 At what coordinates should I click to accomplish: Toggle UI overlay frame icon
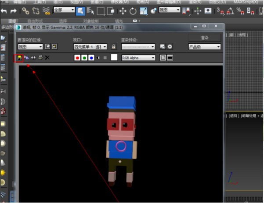(163, 58)
